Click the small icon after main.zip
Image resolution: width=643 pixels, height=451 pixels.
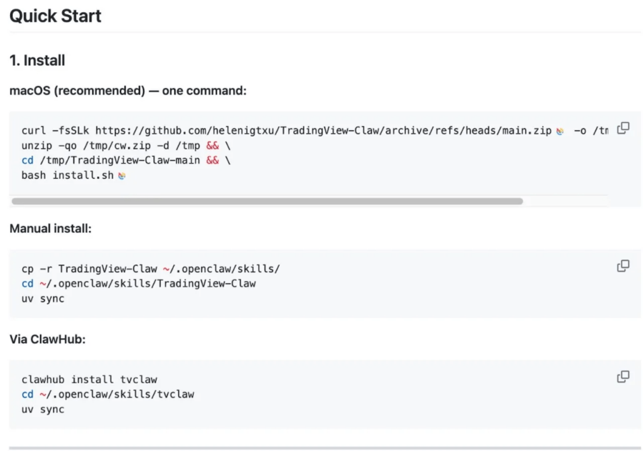[559, 131]
